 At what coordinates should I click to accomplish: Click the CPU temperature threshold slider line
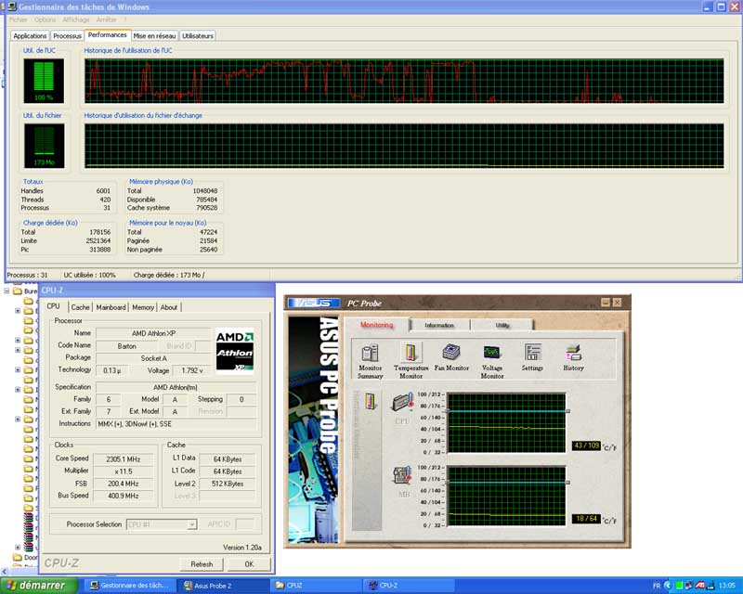click(507, 411)
